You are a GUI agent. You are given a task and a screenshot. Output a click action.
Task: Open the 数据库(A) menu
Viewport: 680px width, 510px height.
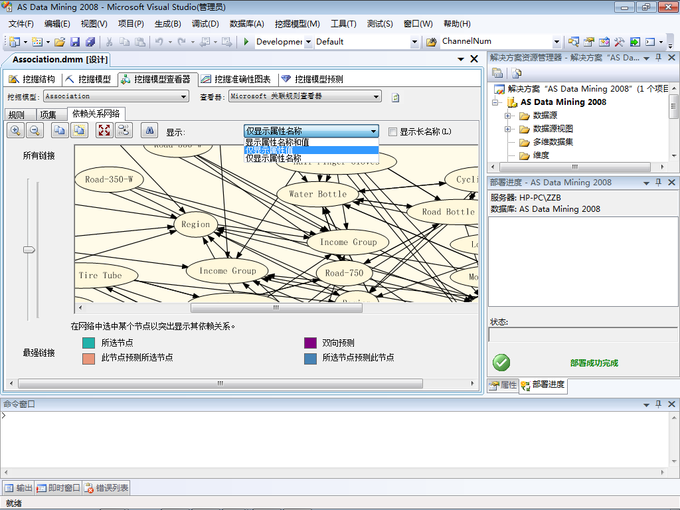click(247, 24)
